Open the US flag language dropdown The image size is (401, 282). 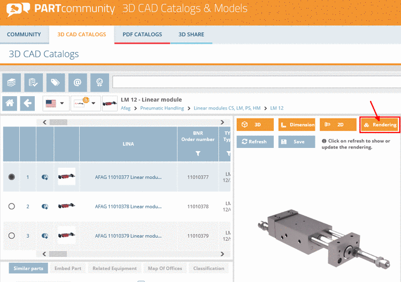tap(56, 104)
